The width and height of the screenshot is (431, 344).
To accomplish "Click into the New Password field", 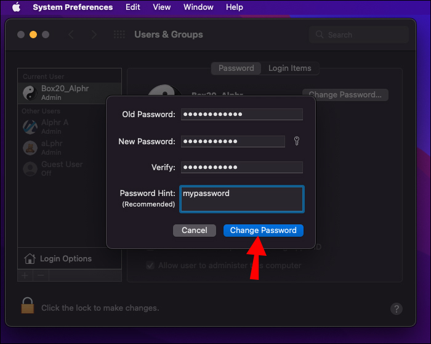I will (x=233, y=142).
